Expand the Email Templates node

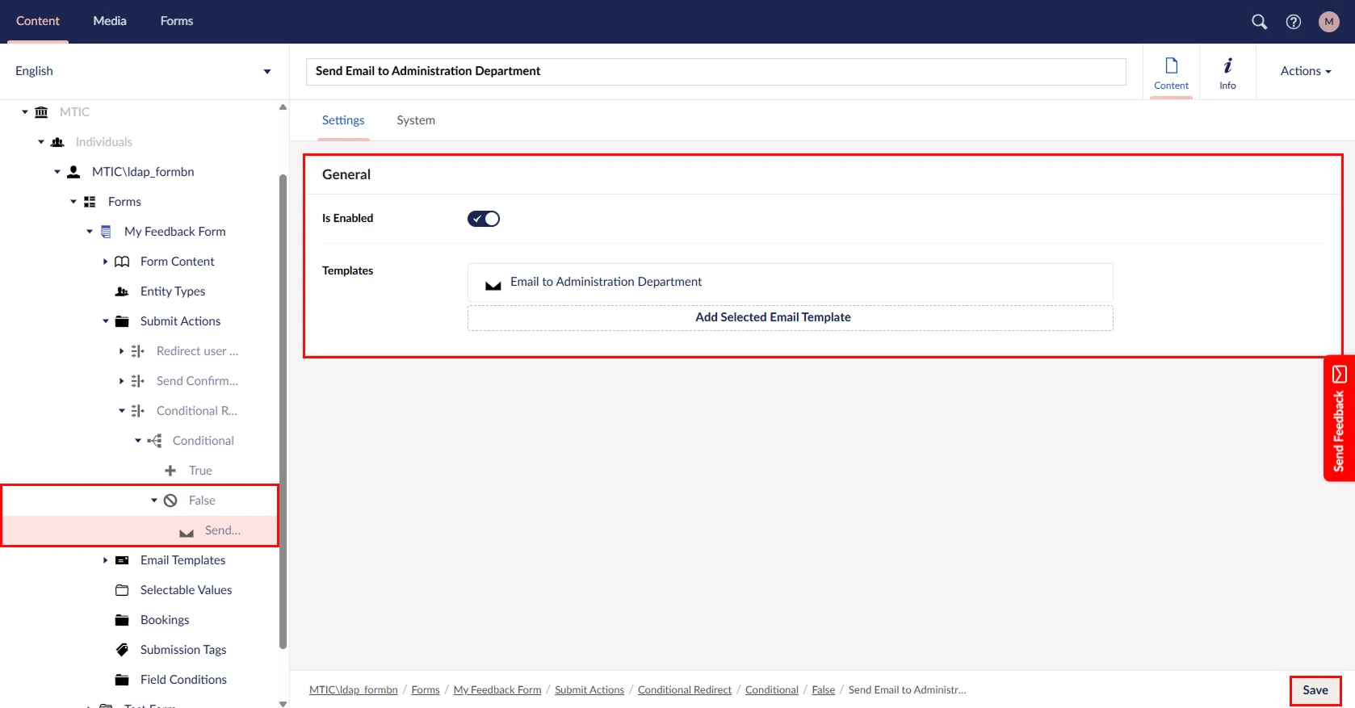(105, 560)
